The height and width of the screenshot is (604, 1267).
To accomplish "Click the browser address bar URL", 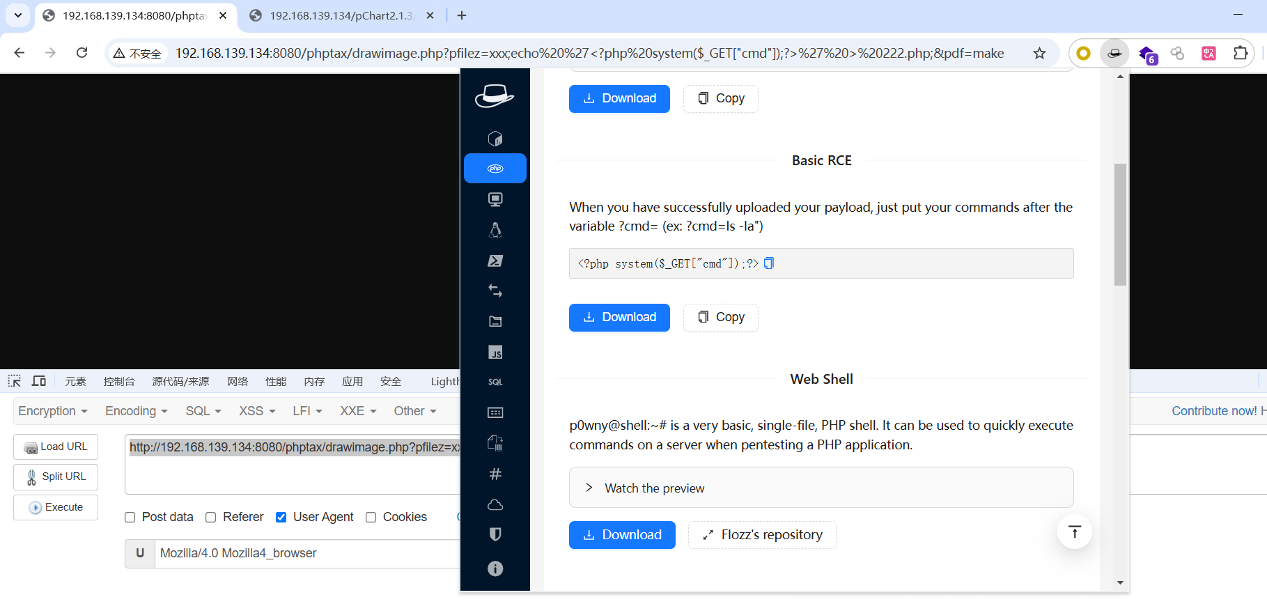I will 589,53.
